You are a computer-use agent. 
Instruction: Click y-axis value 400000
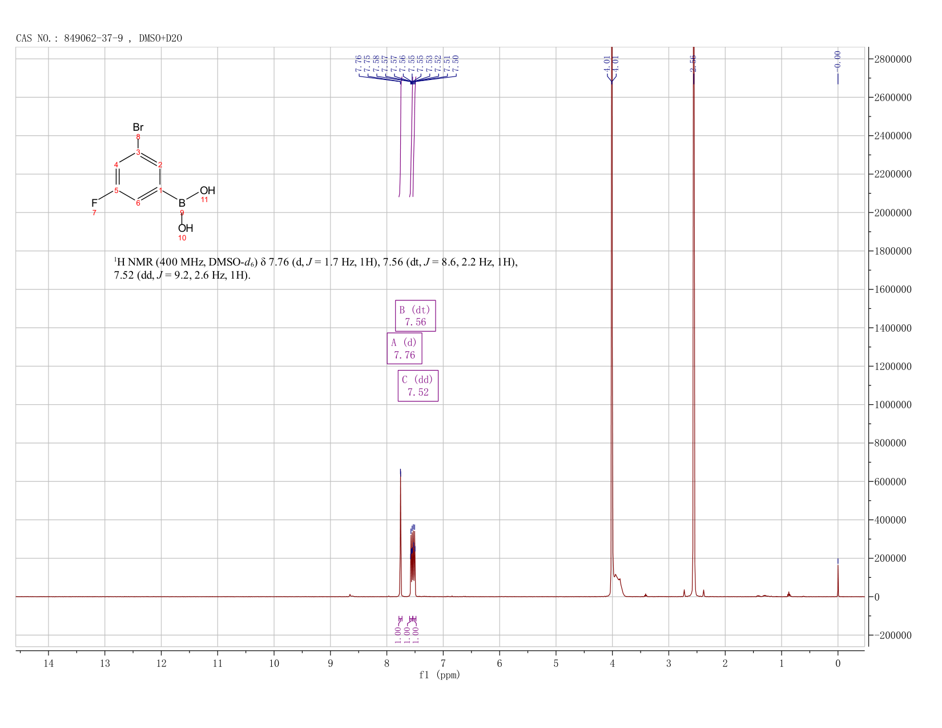point(889,520)
